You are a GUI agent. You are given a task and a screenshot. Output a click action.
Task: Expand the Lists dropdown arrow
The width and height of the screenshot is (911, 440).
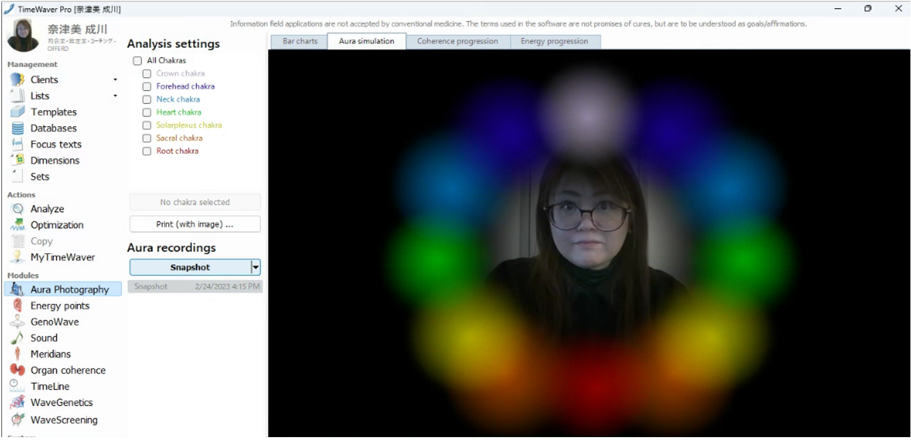pyautogui.click(x=115, y=96)
